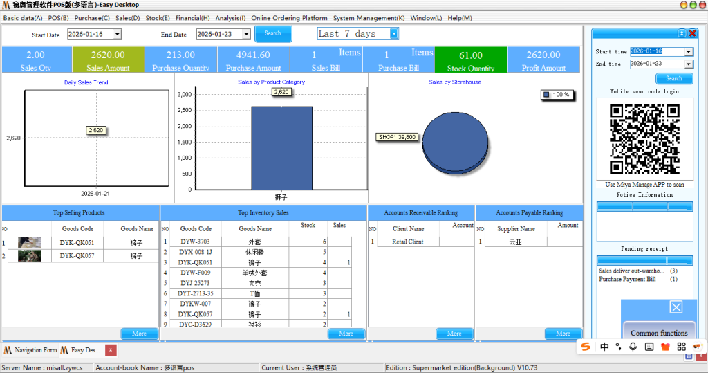Screen dimensions: 708x373
Task: Expand the Last 7 days range dropdown
Action: coord(394,33)
